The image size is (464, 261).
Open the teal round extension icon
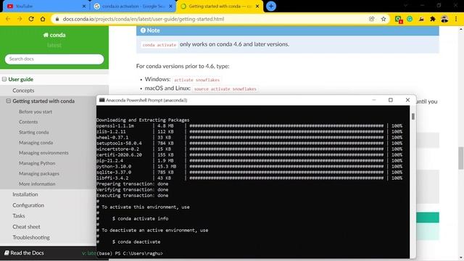click(410, 19)
